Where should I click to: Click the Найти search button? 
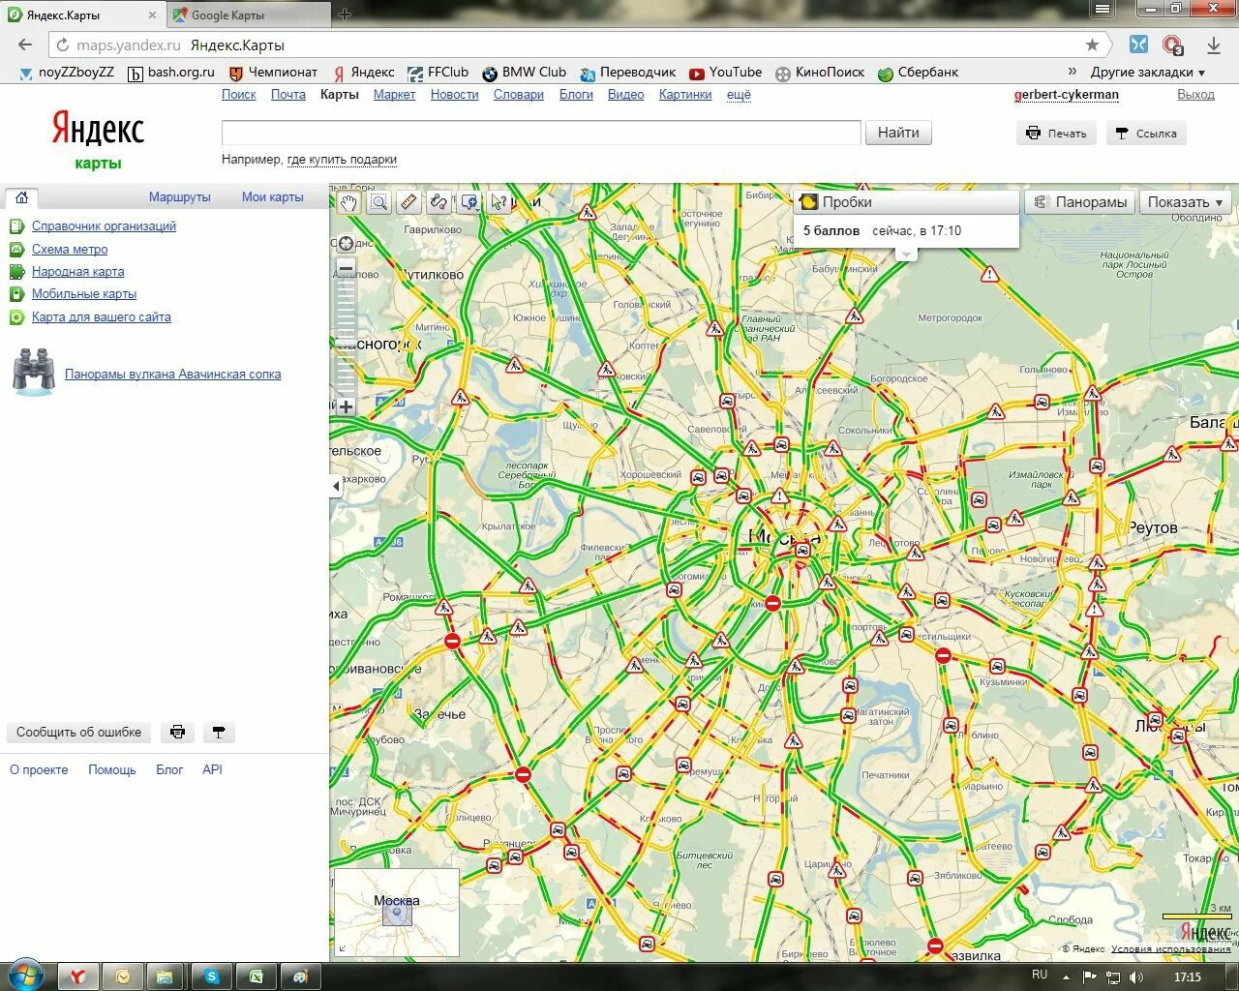click(898, 133)
